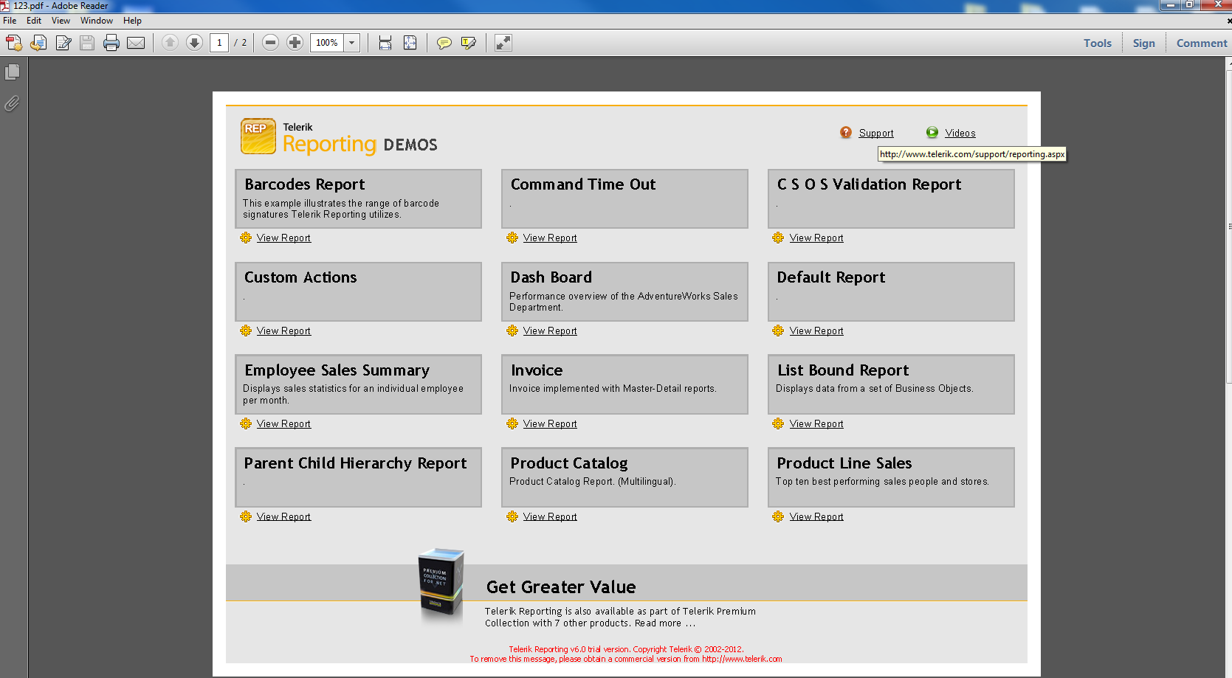The image size is (1232, 678).
Task: Open the zoom level dropdown arrow
Action: tap(352, 43)
